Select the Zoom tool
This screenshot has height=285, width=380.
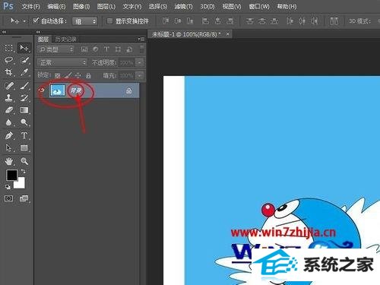(24, 161)
